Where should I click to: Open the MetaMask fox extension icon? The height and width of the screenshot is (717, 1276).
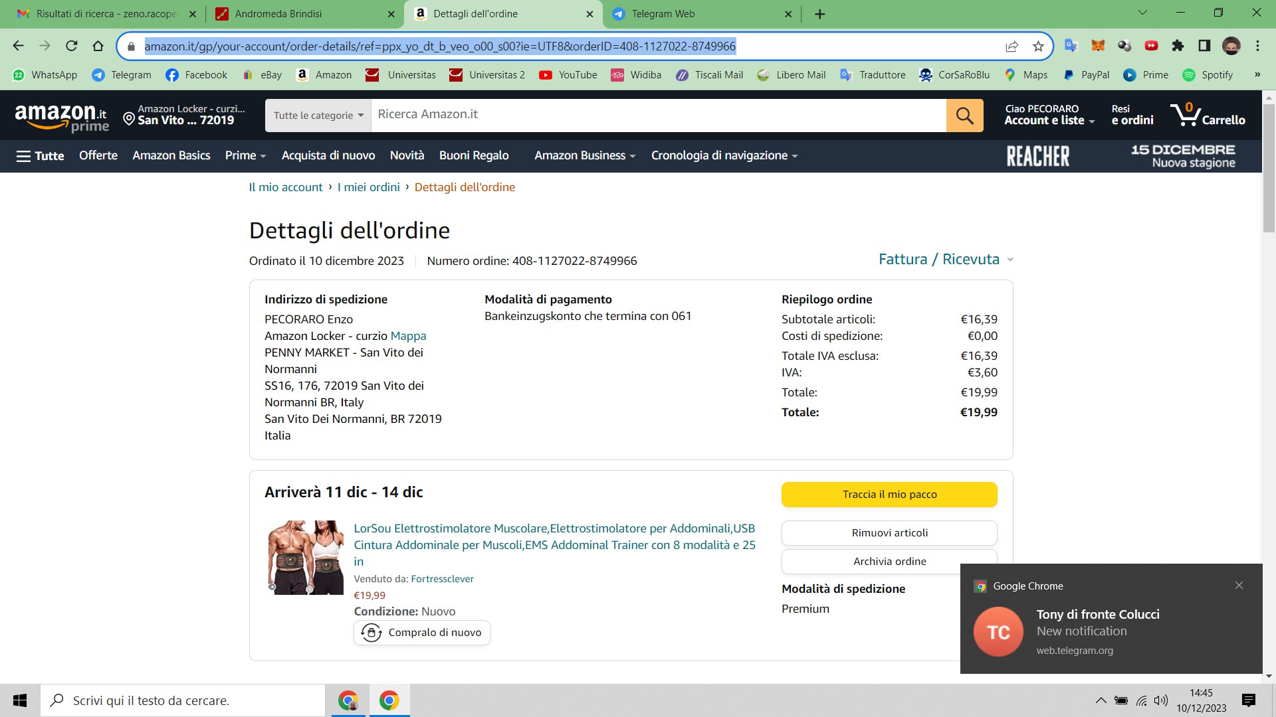pos(1098,46)
